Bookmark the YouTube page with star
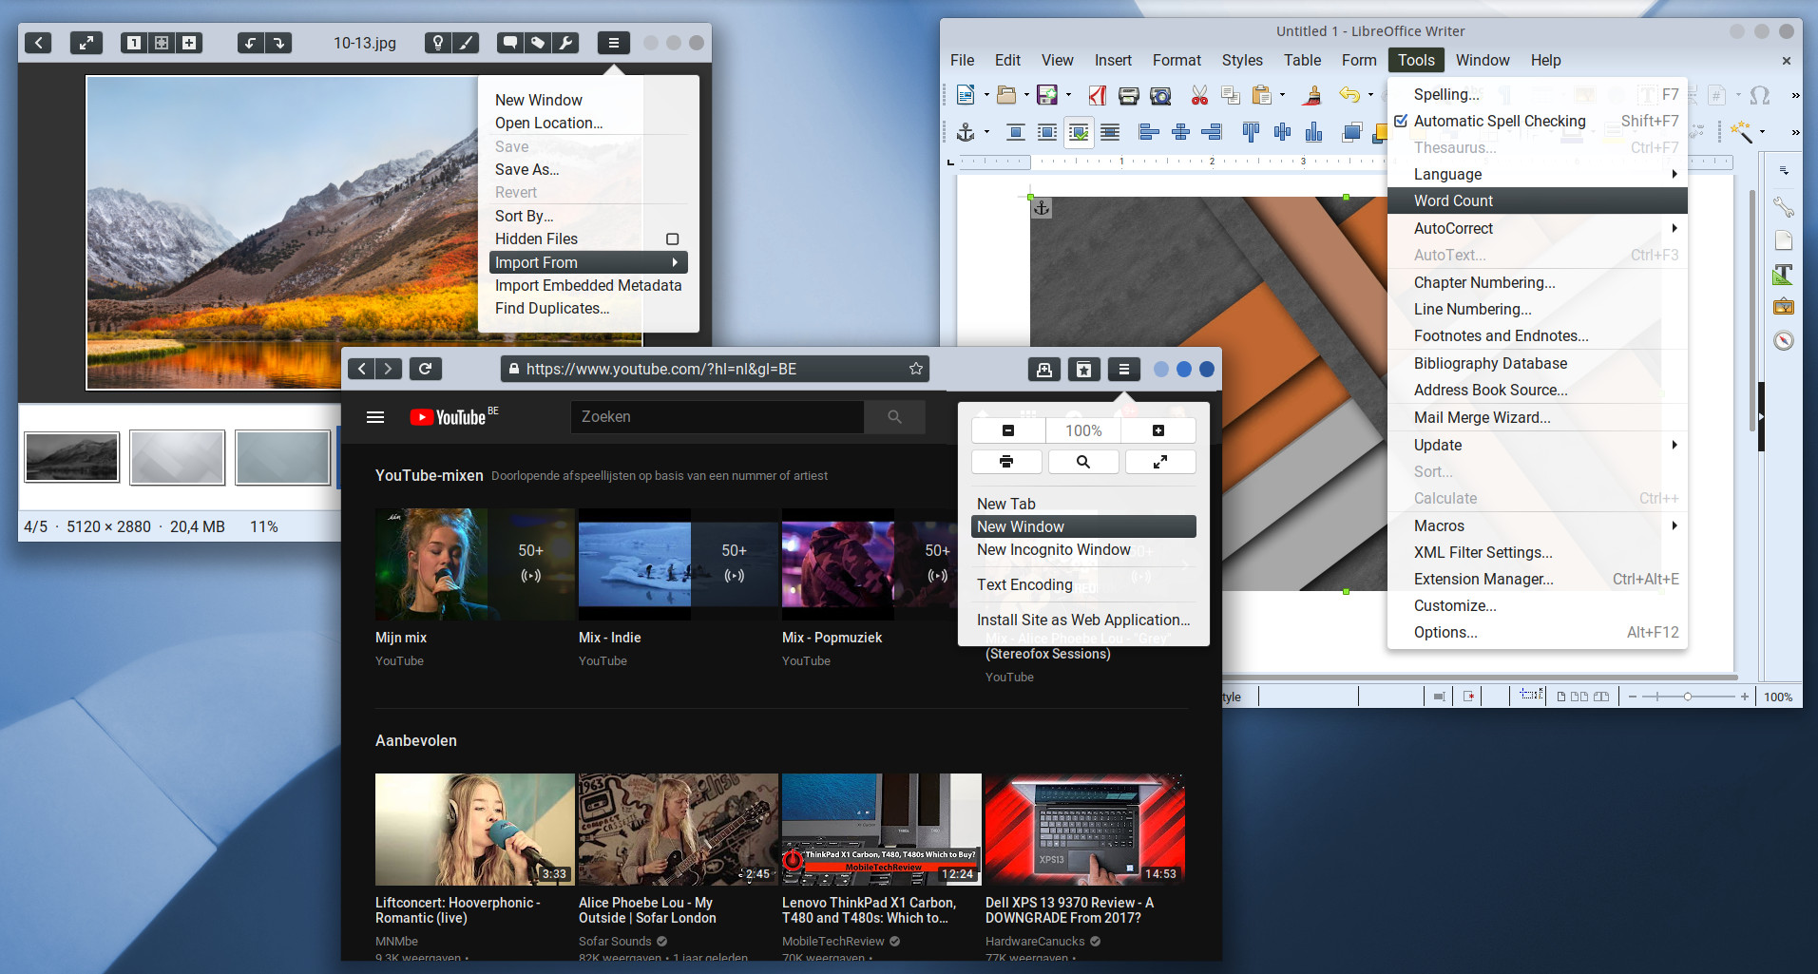 click(916, 369)
